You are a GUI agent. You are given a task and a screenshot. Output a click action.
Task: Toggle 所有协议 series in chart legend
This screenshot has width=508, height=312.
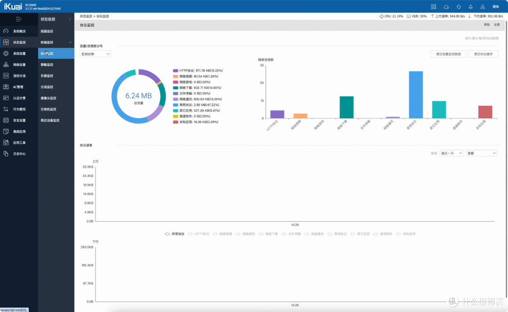pyautogui.click(x=175, y=234)
